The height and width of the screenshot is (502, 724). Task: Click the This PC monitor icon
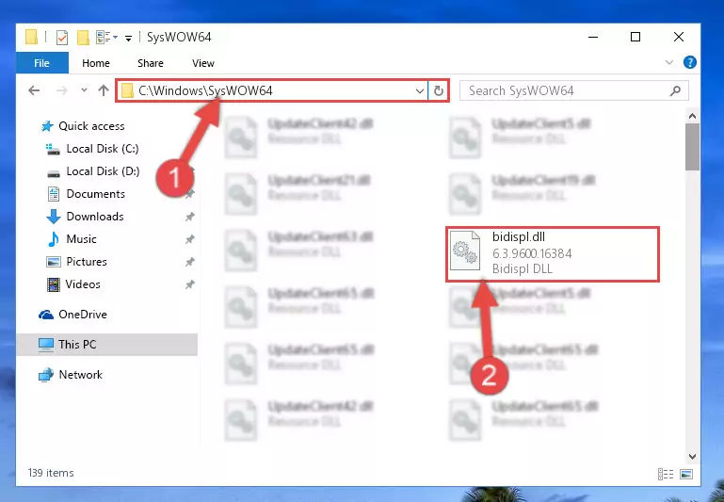(x=46, y=345)
